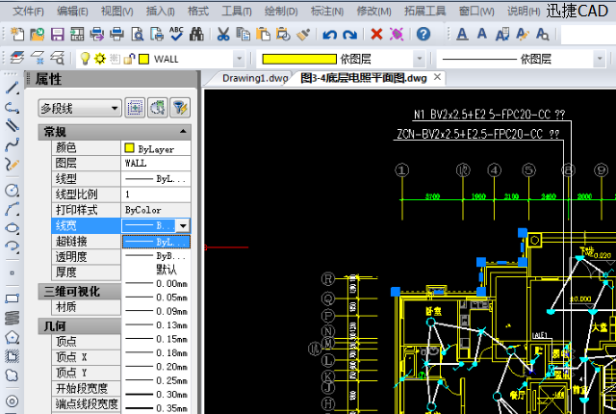Open Print Preview magnifier page icon
Screen dimensions: 616x414
point(137,35)
